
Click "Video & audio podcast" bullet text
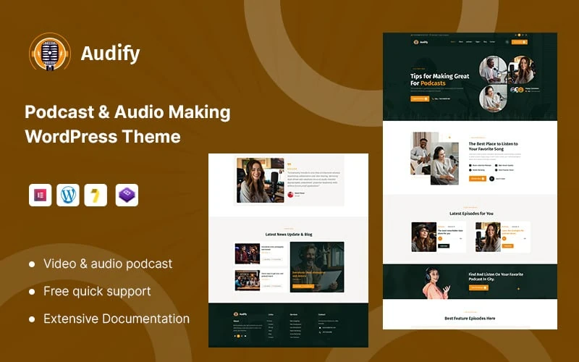click(x=108, y=264)
